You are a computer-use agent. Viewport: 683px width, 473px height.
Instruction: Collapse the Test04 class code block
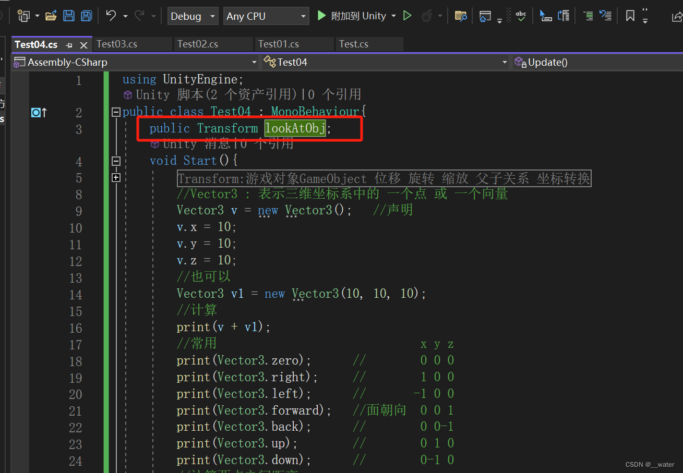tap(116, 112)
